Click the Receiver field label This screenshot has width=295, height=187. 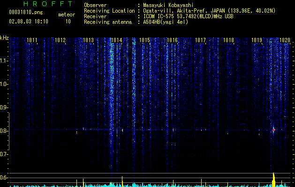pos(95,16)
